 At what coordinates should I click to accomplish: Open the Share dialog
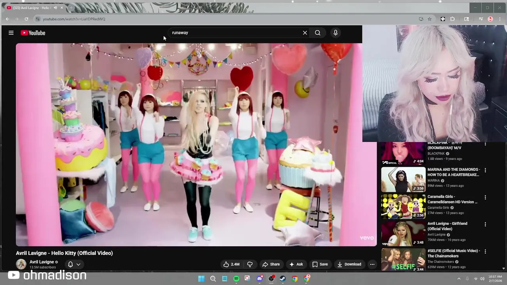click(271, 264)
